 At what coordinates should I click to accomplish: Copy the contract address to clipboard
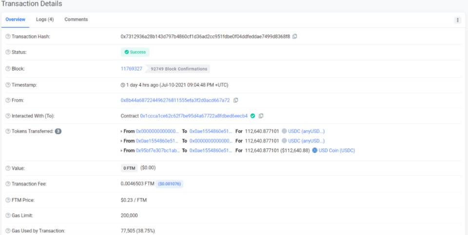coord(261,116)
